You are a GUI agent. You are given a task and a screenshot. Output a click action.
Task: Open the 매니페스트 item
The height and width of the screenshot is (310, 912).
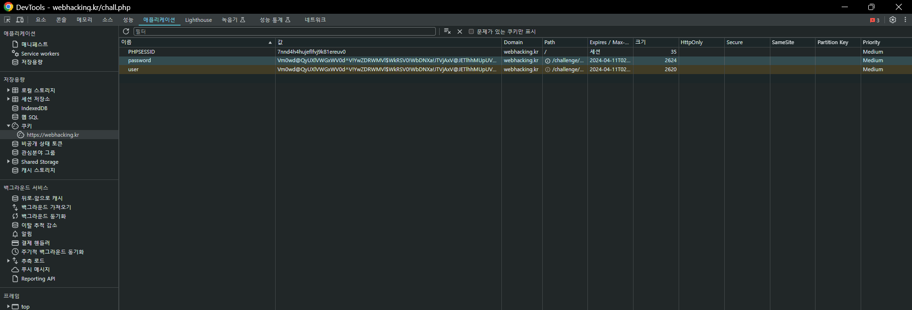[34, 44]
